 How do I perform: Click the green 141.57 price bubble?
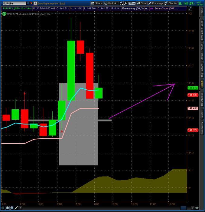(193, 88)
